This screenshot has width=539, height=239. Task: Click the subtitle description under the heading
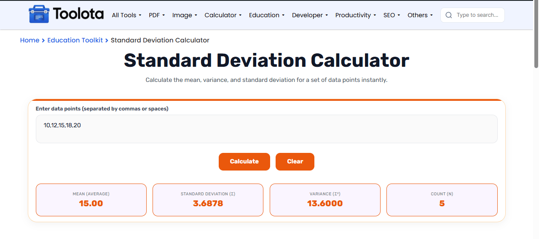(x=266, y=80)
